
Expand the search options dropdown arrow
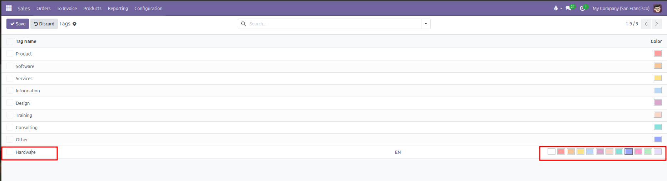[426, 24]
